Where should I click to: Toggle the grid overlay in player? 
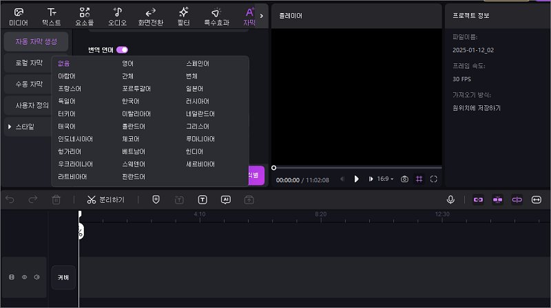click(x=419, y=179)
